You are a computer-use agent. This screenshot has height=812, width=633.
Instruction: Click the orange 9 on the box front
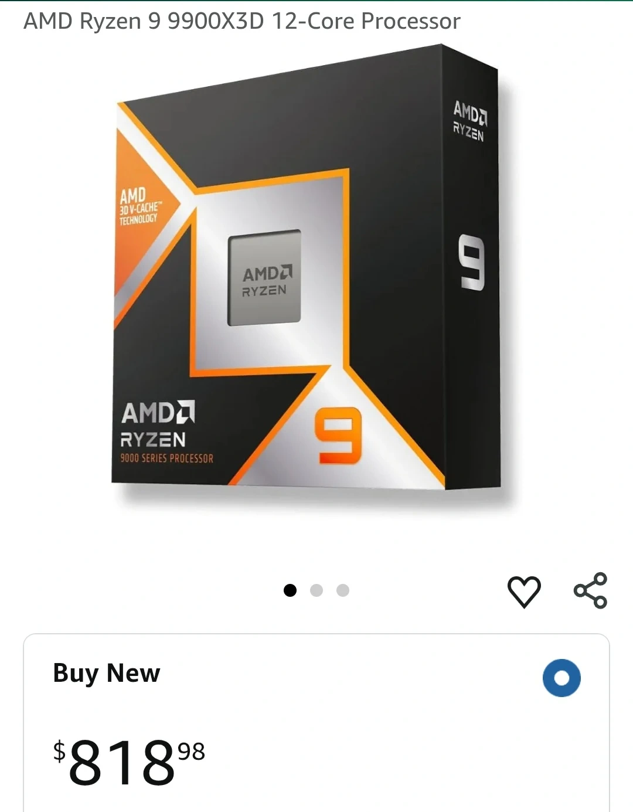point(338,435)
